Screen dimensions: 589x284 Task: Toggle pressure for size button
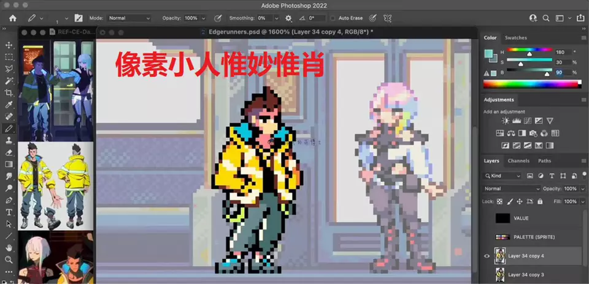[372, 18]
